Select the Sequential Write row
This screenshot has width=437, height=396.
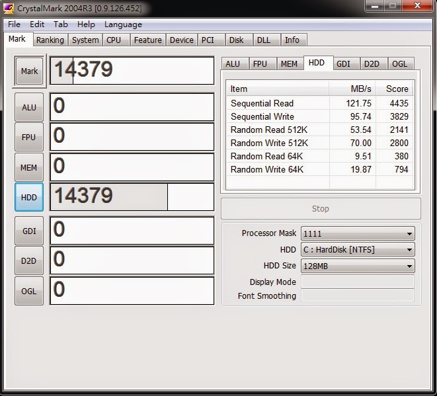(320, 116)
